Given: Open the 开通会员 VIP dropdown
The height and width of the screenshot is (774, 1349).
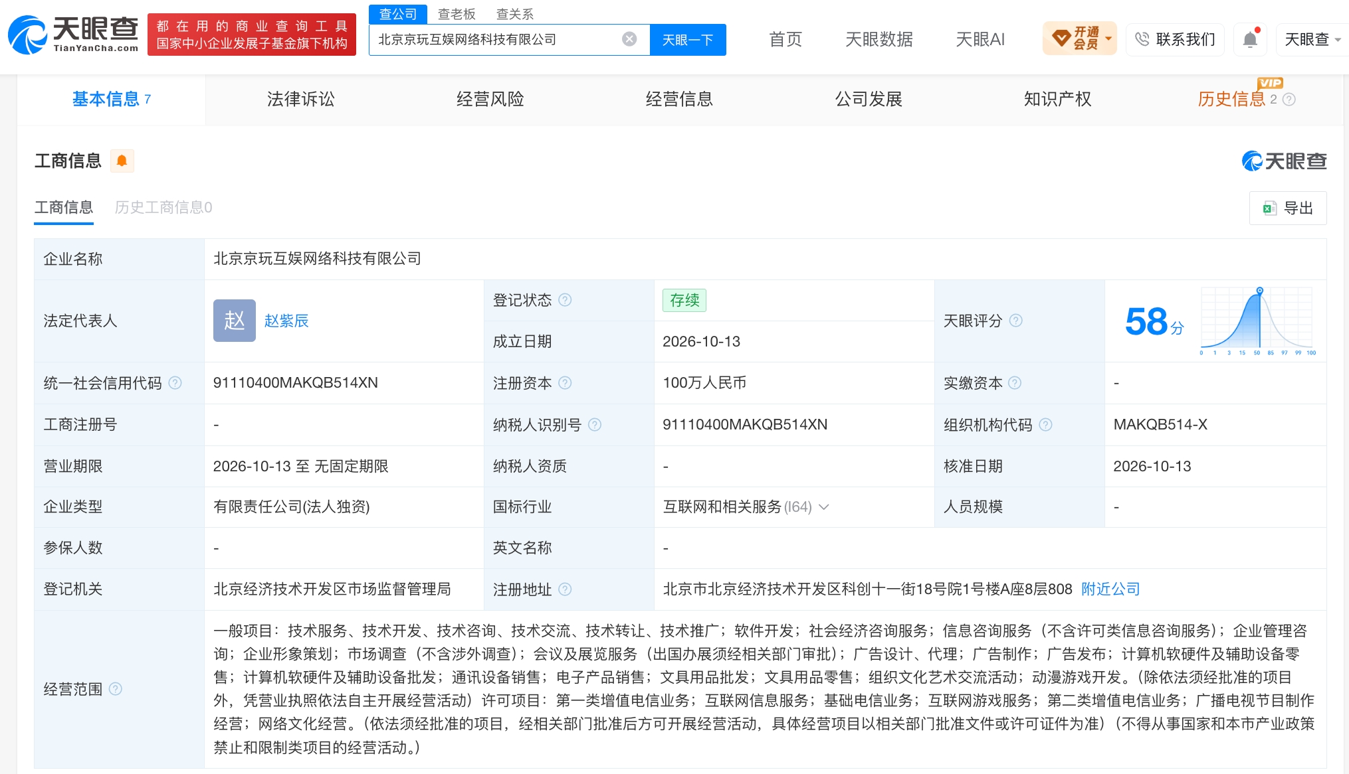Looking at the screenshot, I should tap(1080, 39).
